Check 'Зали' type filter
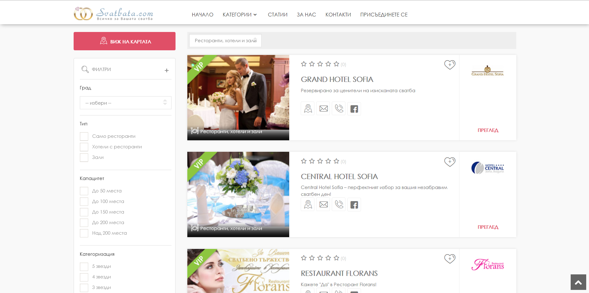 coord(84,157)
